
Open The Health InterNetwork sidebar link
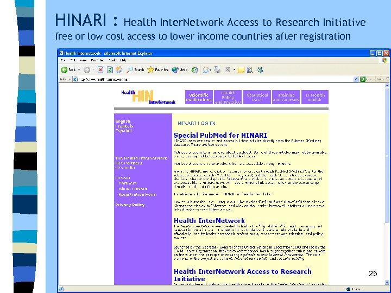[x=141, y=158]
